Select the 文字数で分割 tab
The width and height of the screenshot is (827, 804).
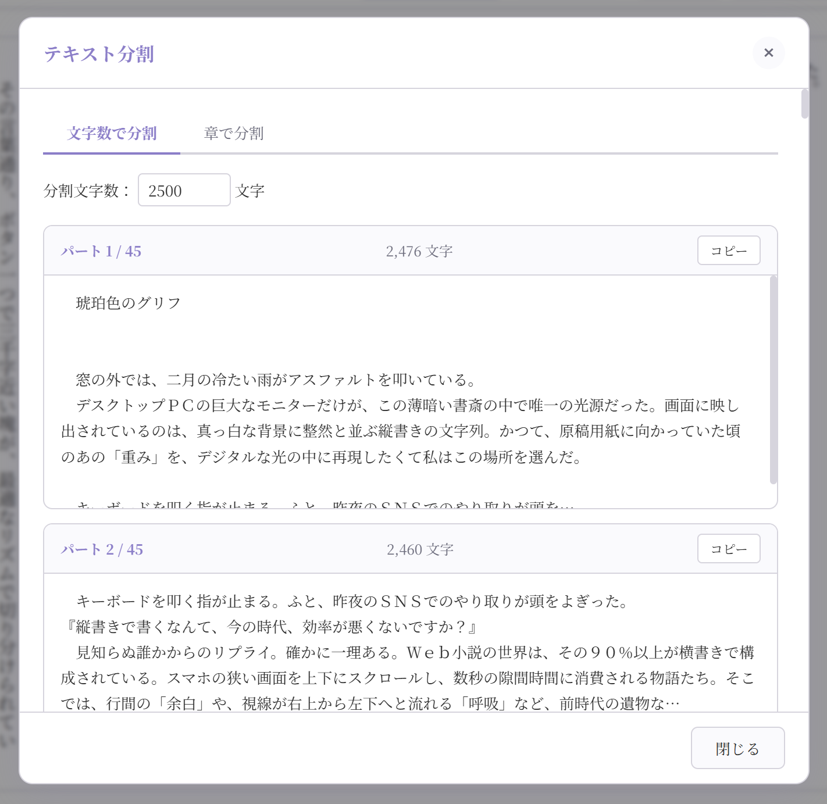pos(112,134)
